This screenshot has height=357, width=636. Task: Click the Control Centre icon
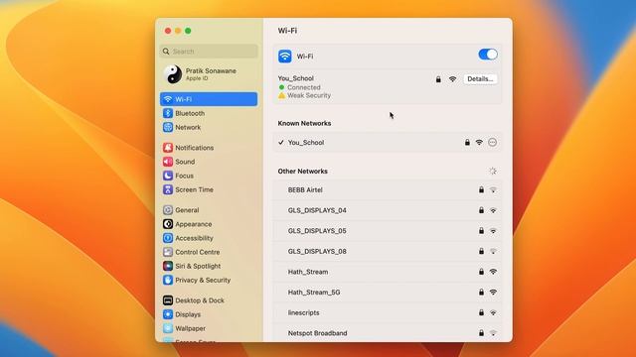click(x=168, y=252)
